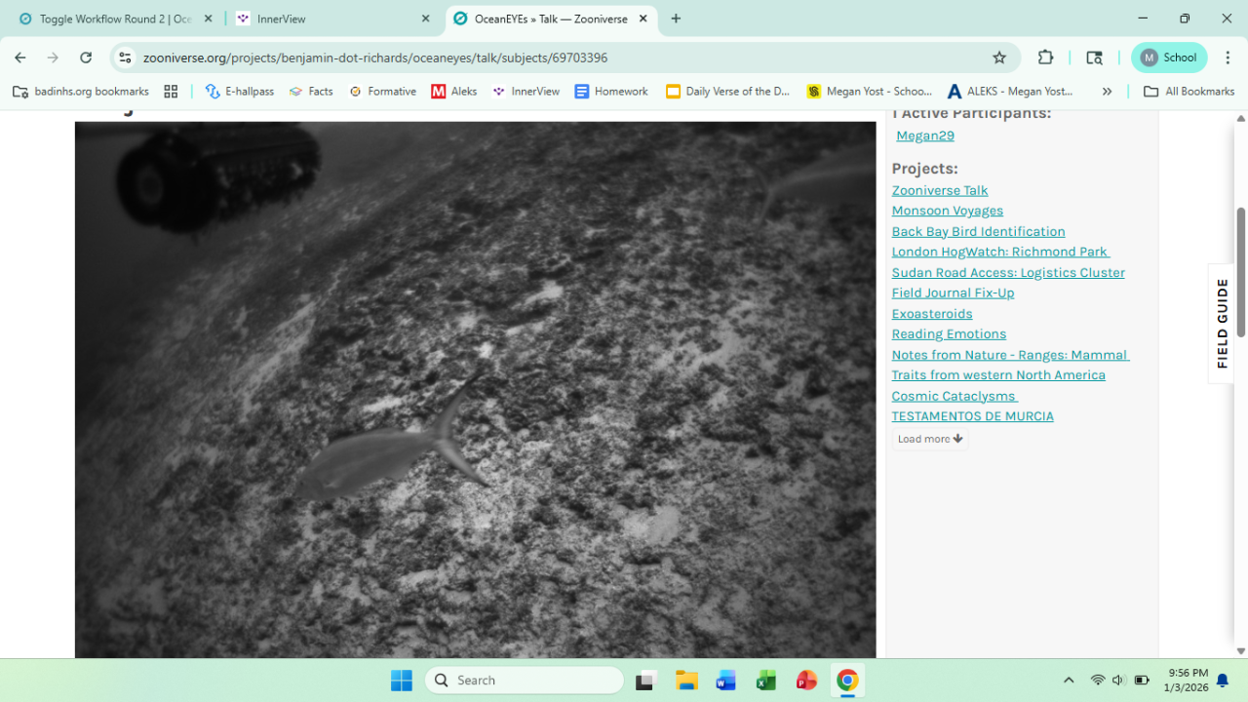1248x702 pixels.
Task: Click the page vertical scrollbar thumb
Action: (1241, 272)
